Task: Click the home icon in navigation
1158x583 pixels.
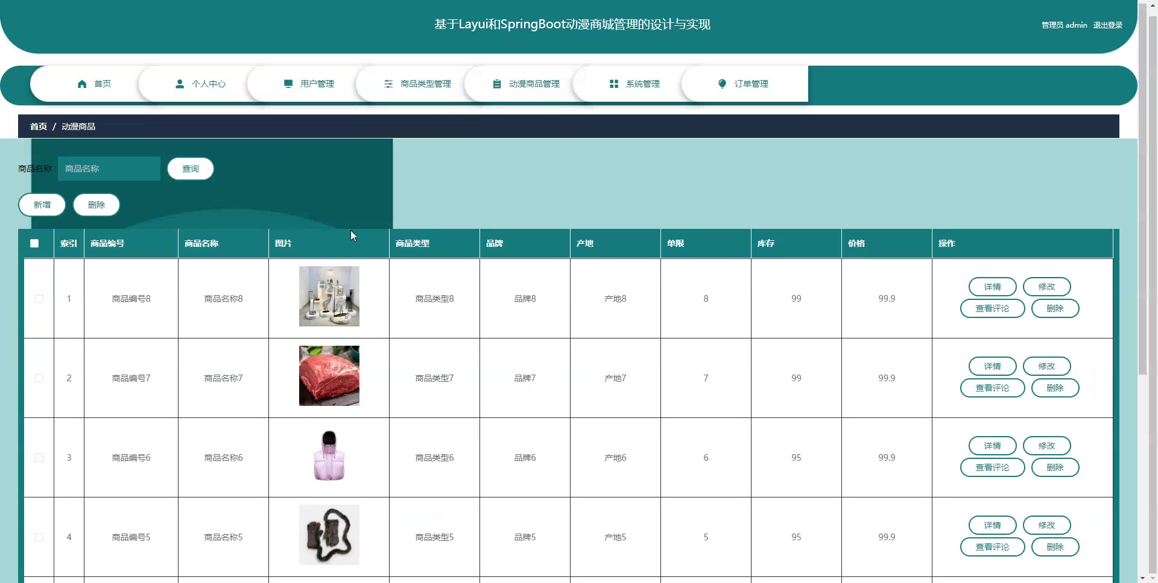Action: [x=82, y=84]
